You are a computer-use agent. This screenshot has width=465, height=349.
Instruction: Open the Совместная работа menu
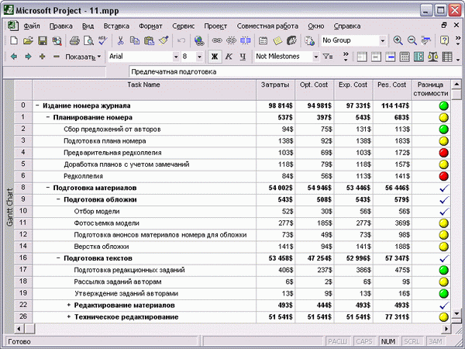click(267, 26)
